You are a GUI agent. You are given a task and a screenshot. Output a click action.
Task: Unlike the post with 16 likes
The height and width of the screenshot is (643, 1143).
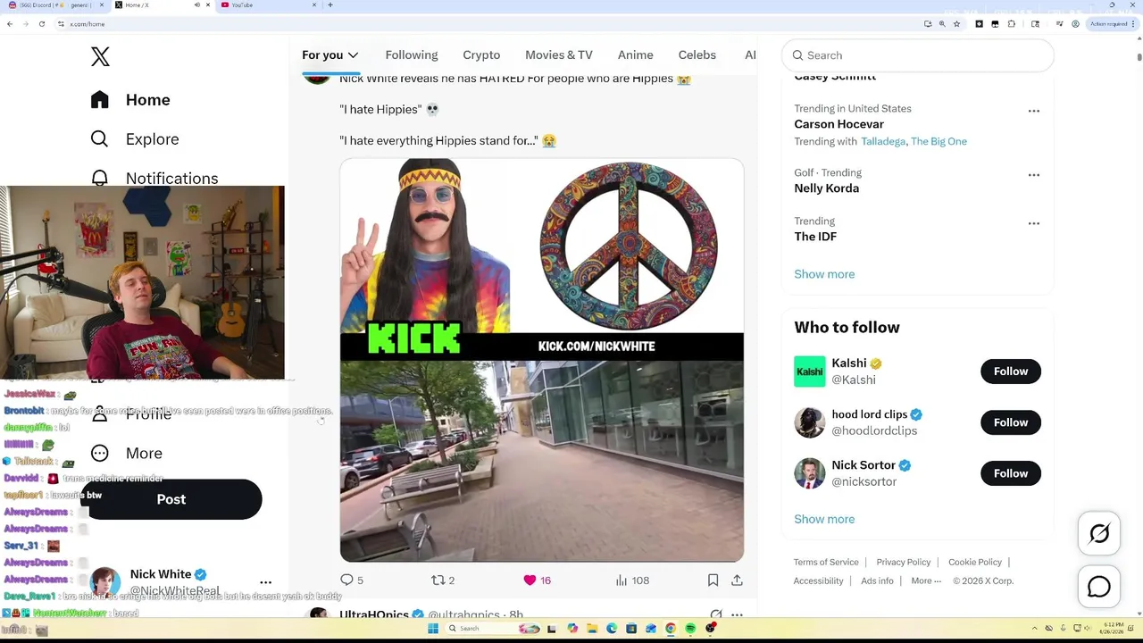click(x=537, y=580)
